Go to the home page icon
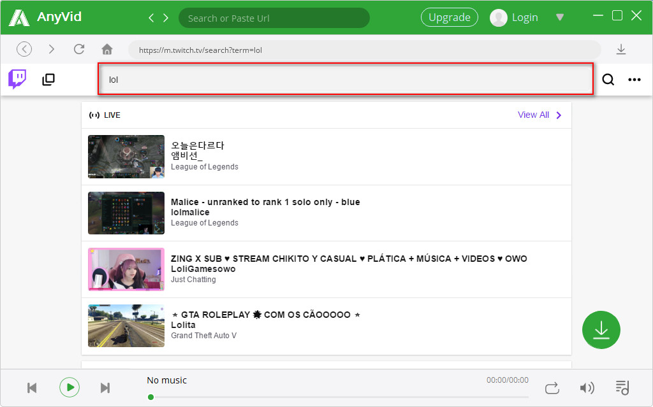653x407 pixels. point(107,49)
